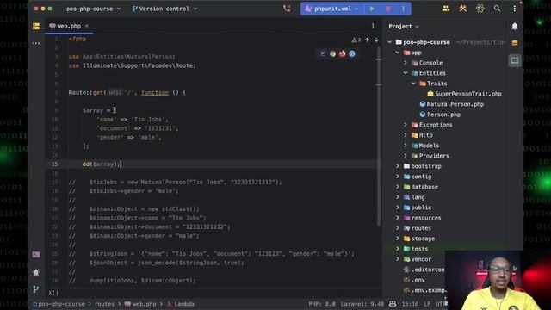The image size is (551, 310).
Task: Click the underlined function keyword on line 7
Action: 155,92
